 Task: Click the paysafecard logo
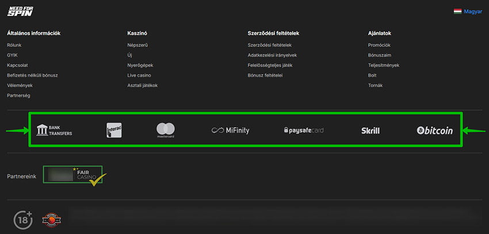click(304, 130)
